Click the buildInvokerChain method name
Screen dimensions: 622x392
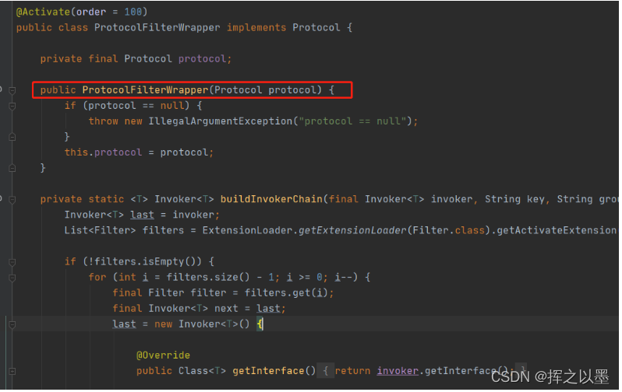coord(272,199)
